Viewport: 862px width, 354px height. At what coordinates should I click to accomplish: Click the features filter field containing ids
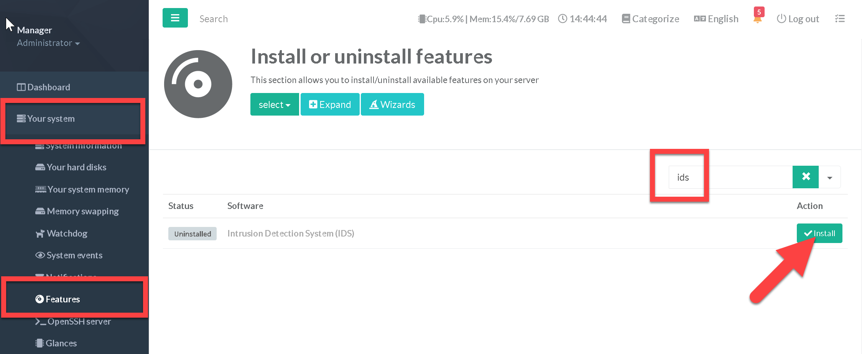[x=729, y=177]
